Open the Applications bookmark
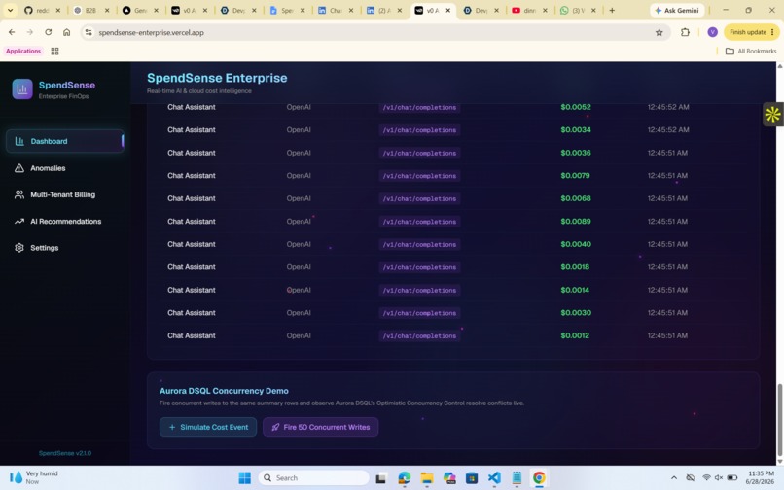 tap(23, 51)
